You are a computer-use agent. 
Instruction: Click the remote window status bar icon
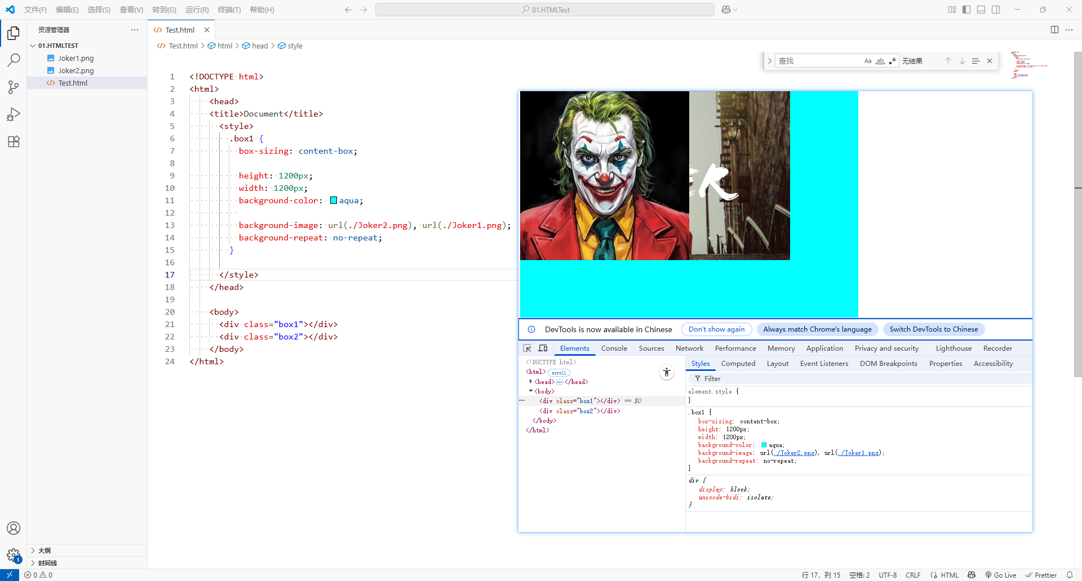point(10,575)
